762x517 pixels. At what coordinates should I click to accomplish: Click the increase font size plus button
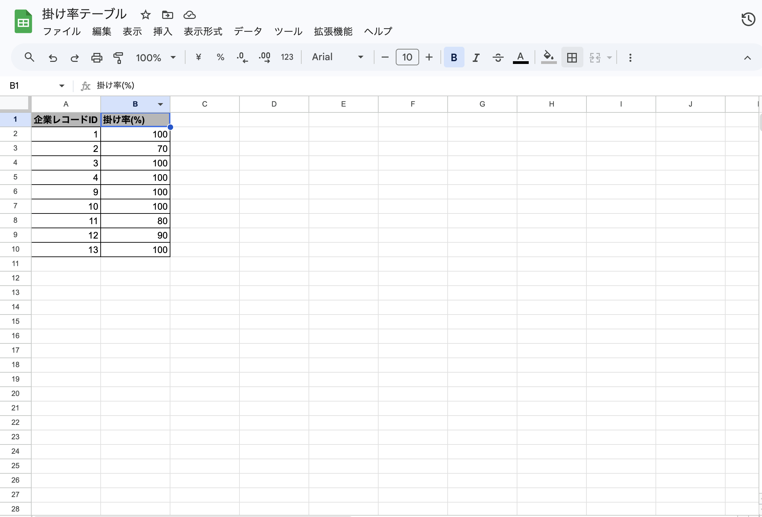coord(429,57)
